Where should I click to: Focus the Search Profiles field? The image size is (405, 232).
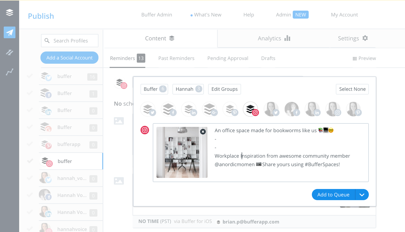coord(70,41)
